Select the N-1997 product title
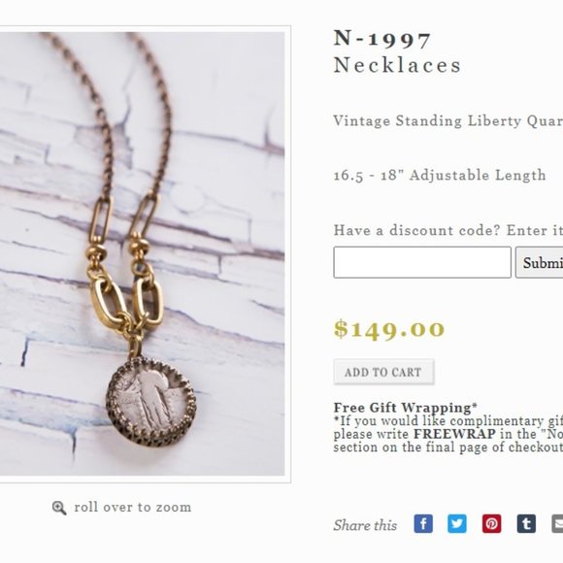The width and height of the screenshot is (563, 563). [x=382, y=38]
